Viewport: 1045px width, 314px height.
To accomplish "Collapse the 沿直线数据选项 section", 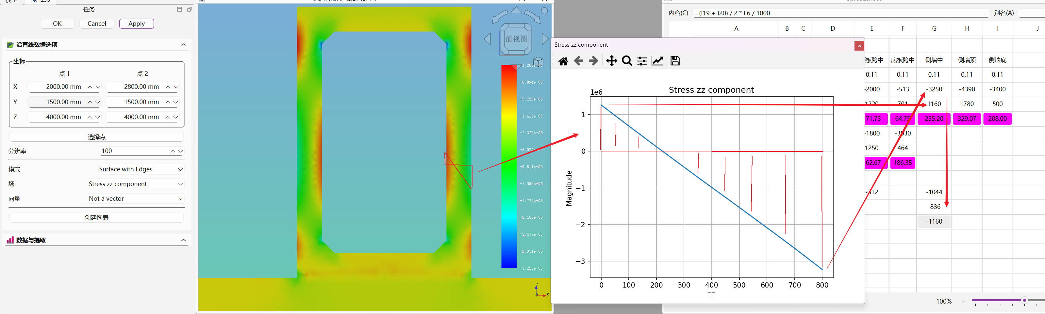I will click(x=183, y=45).
